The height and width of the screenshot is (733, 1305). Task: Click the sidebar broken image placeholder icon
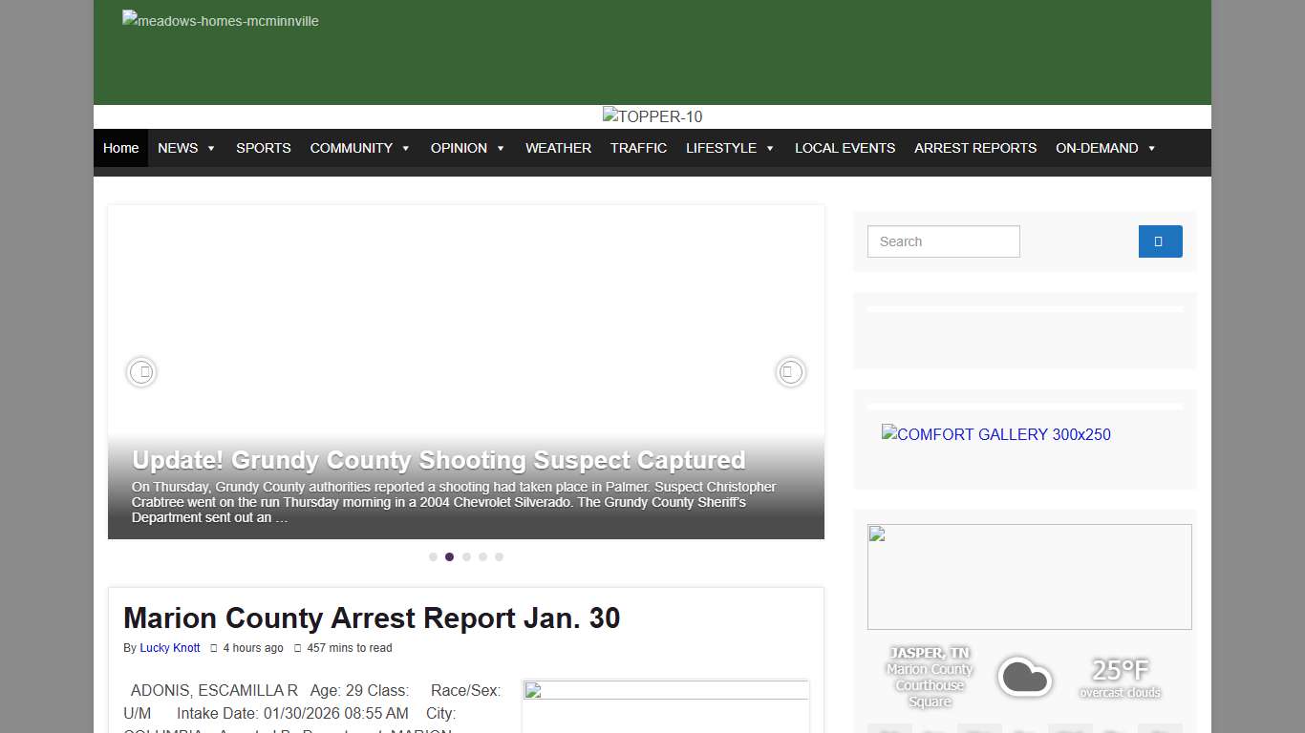pyautogui.click(x=875, y=533)
